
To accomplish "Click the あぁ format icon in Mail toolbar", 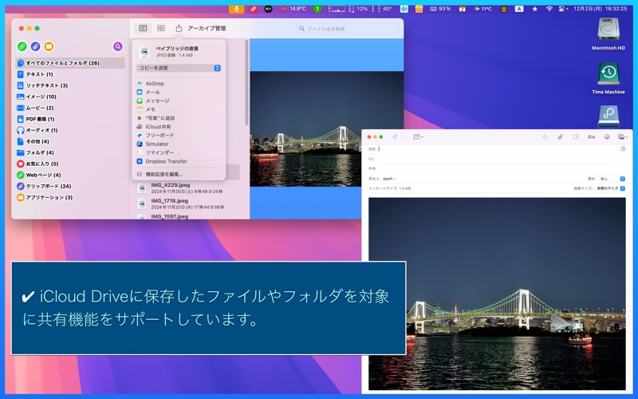I will (591, 136).
